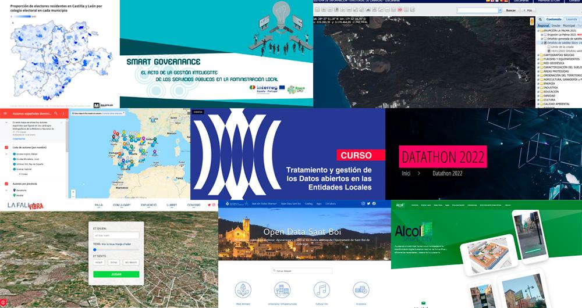
Task: Open the three-dot options in Autores map header
Action: 63,113
